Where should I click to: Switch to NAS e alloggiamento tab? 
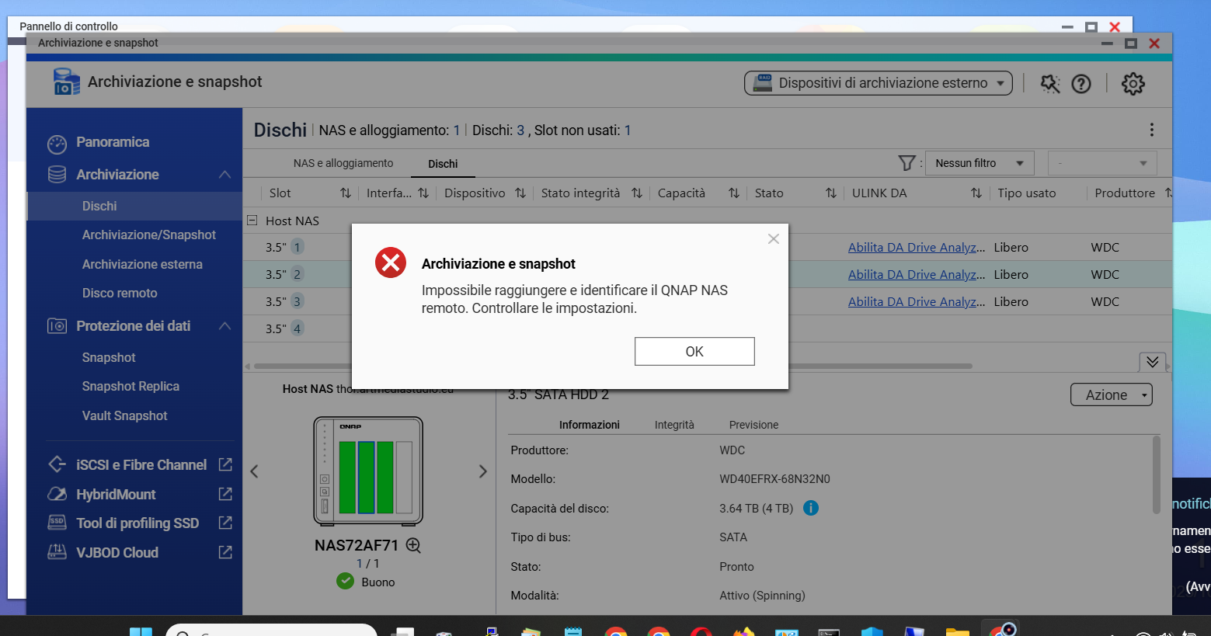pyautogui.click(x=343, y=163)
